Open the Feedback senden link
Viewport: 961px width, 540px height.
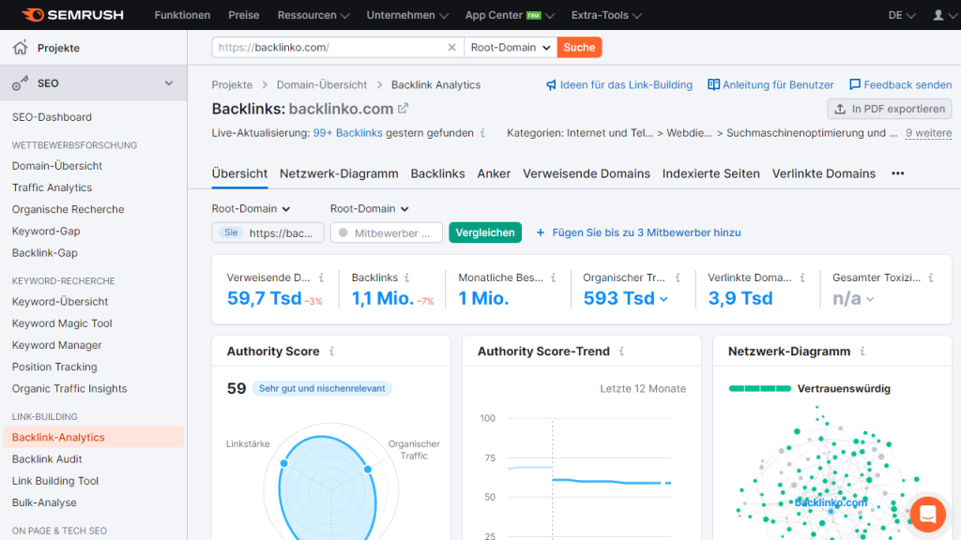click(x=901, y=84)
